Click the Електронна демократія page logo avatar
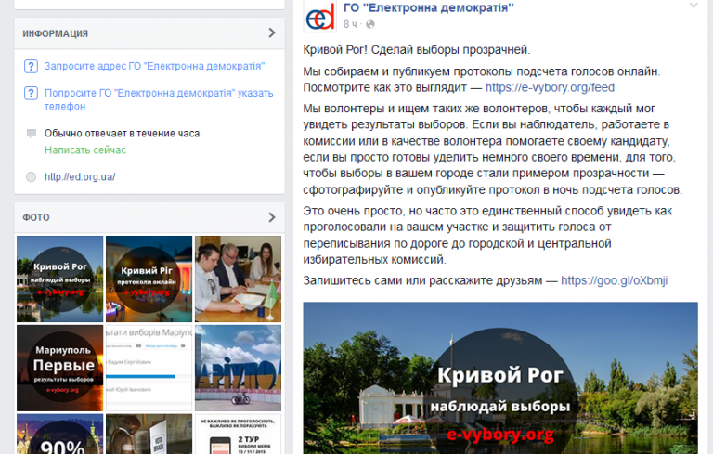 (x=320, y=16)
